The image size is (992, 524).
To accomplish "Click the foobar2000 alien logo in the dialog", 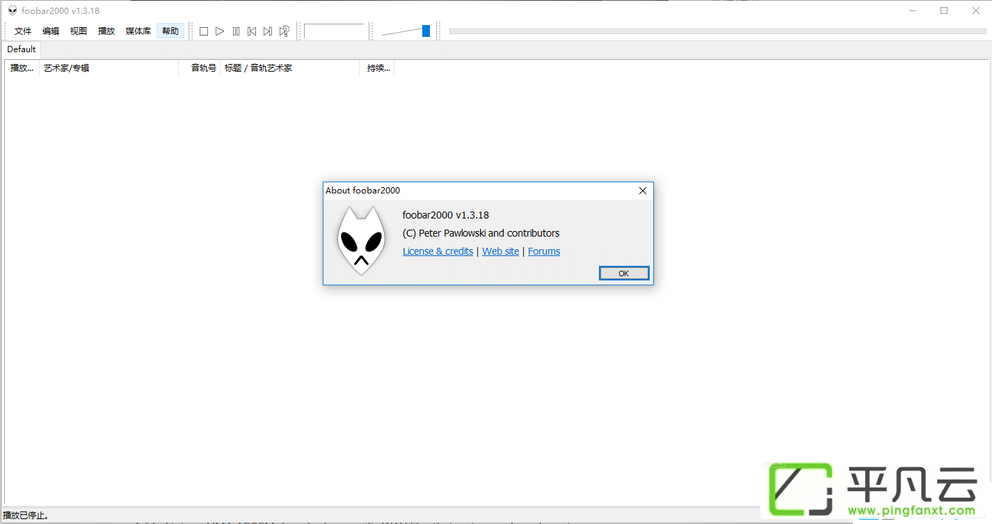I will coord(361,241).
